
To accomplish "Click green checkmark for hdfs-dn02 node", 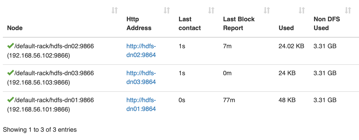I will pos(11,46).
